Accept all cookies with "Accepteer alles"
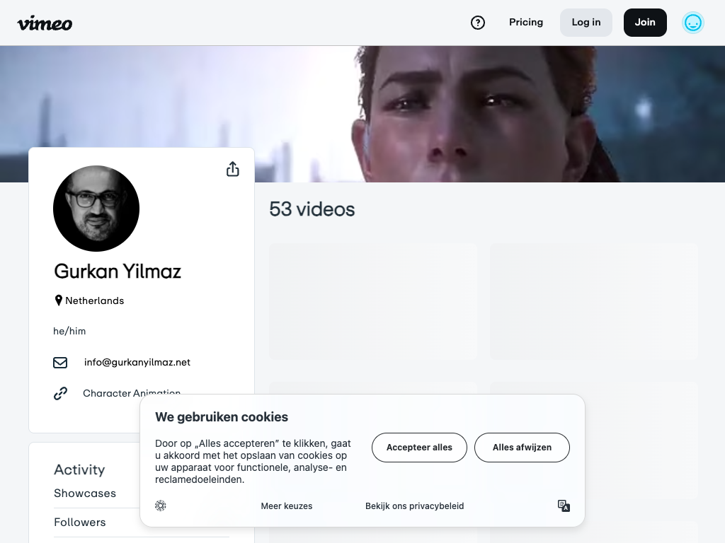Viewport: 725px width, 543px height. point(419,448)
